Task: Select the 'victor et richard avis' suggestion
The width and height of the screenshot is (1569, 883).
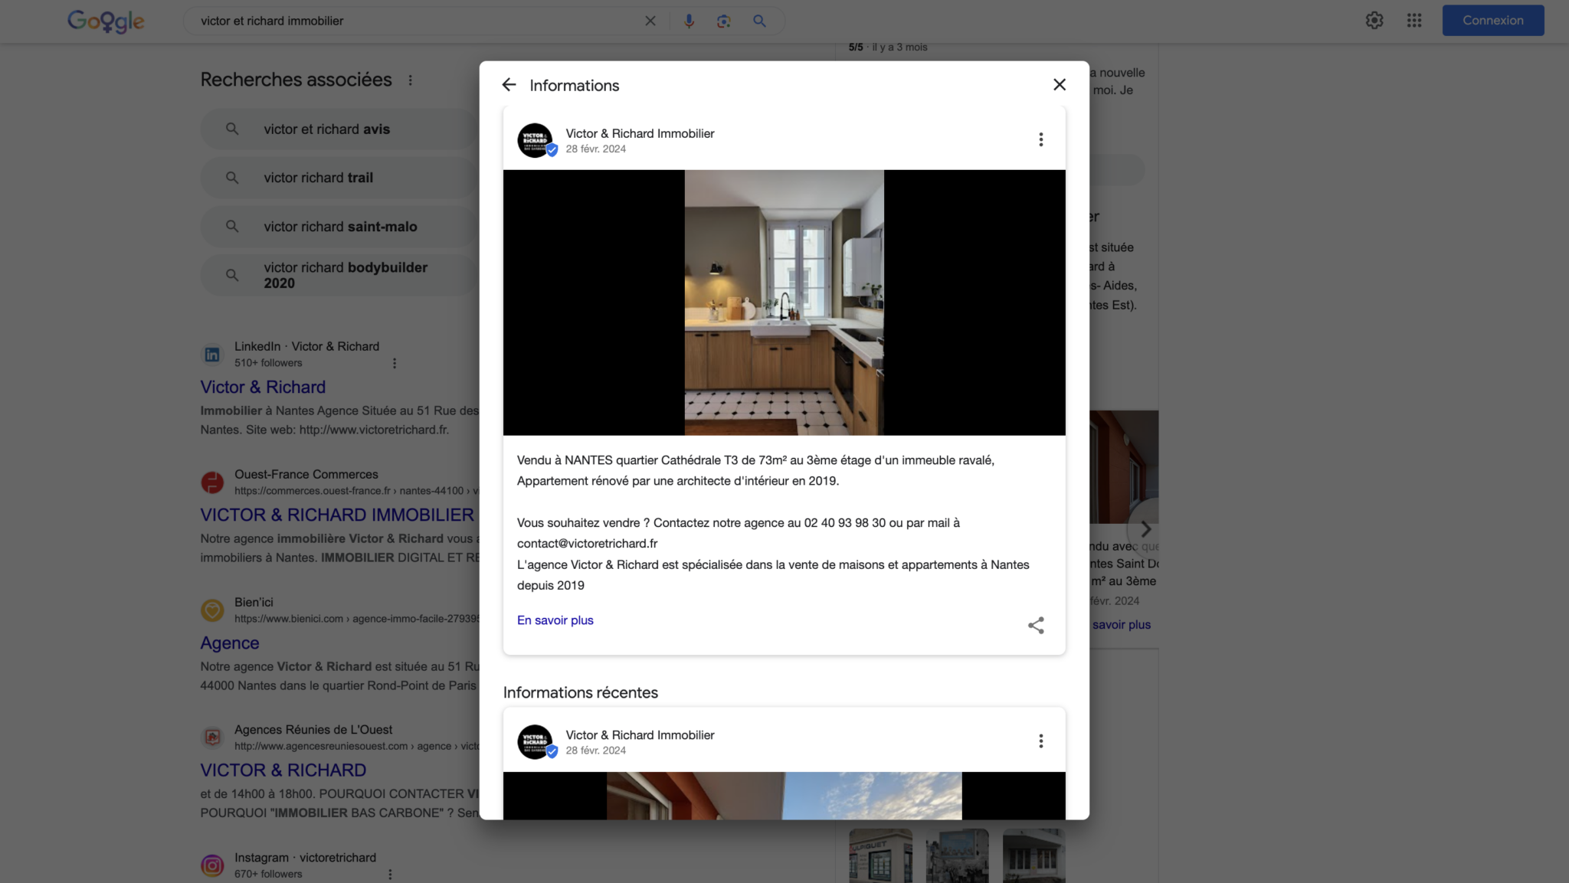Action: click(x=326, y=129)
